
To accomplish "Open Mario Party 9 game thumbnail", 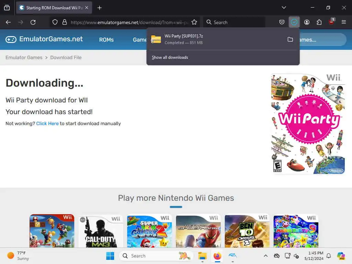I will (296, 231).
